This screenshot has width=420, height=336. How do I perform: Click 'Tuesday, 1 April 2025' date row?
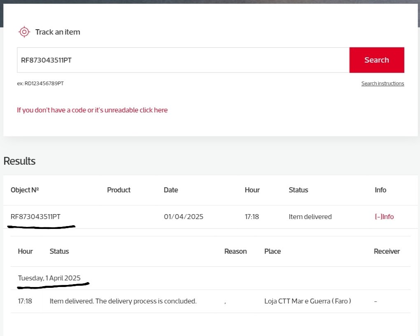(49, 278)
